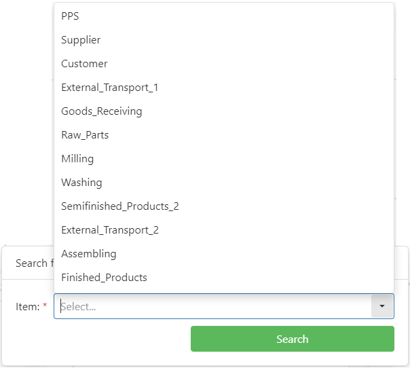Pick Customer in the item list
This screenshot has width=410, height=370.
(x=84, y=64)
